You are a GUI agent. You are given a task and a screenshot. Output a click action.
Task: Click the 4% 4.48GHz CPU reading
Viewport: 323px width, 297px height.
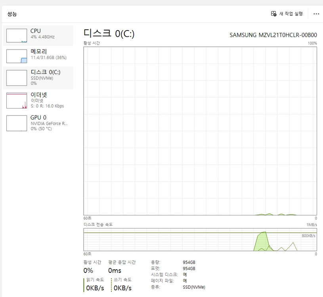click(x=43, y=37)
